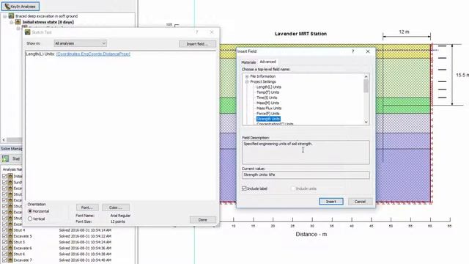This screenshot has width=469, height=264.
Task: Click the analysis icon next to Strut 4
Action: (10, 230)
